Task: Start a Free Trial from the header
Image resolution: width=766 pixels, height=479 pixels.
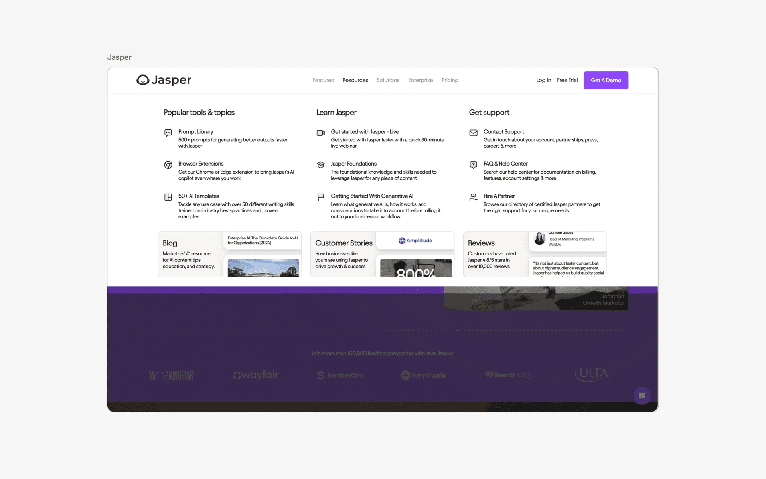Action: click(x=567, y=80)
